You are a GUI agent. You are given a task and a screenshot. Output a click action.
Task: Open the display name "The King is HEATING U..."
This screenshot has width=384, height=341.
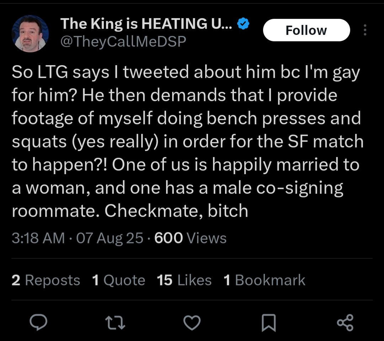(x=146, y=24)
